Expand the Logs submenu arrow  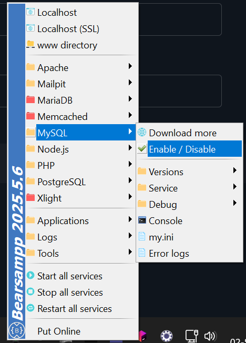(130, 236)
